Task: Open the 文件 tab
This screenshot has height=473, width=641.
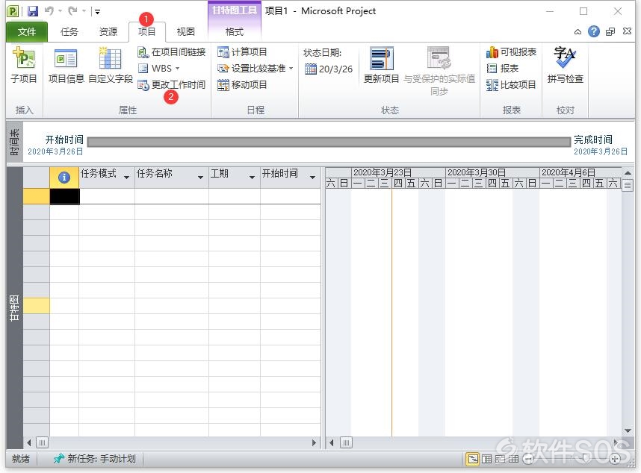Action: (27, 32)
